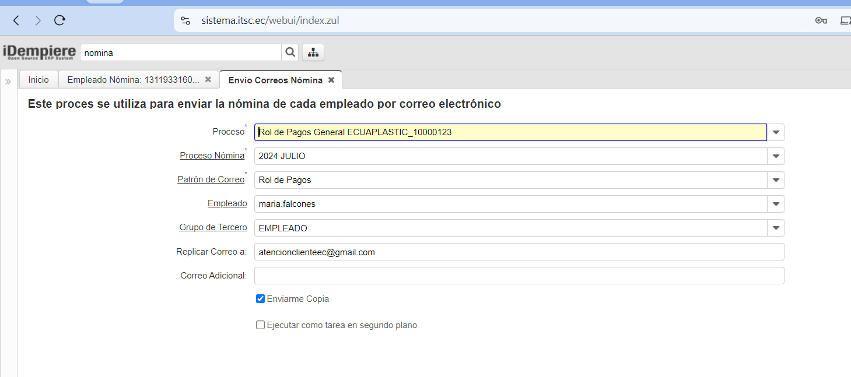Click the iDempiere logo
Image resolution: width=851 pixels, height=377 pixels.
39,52
